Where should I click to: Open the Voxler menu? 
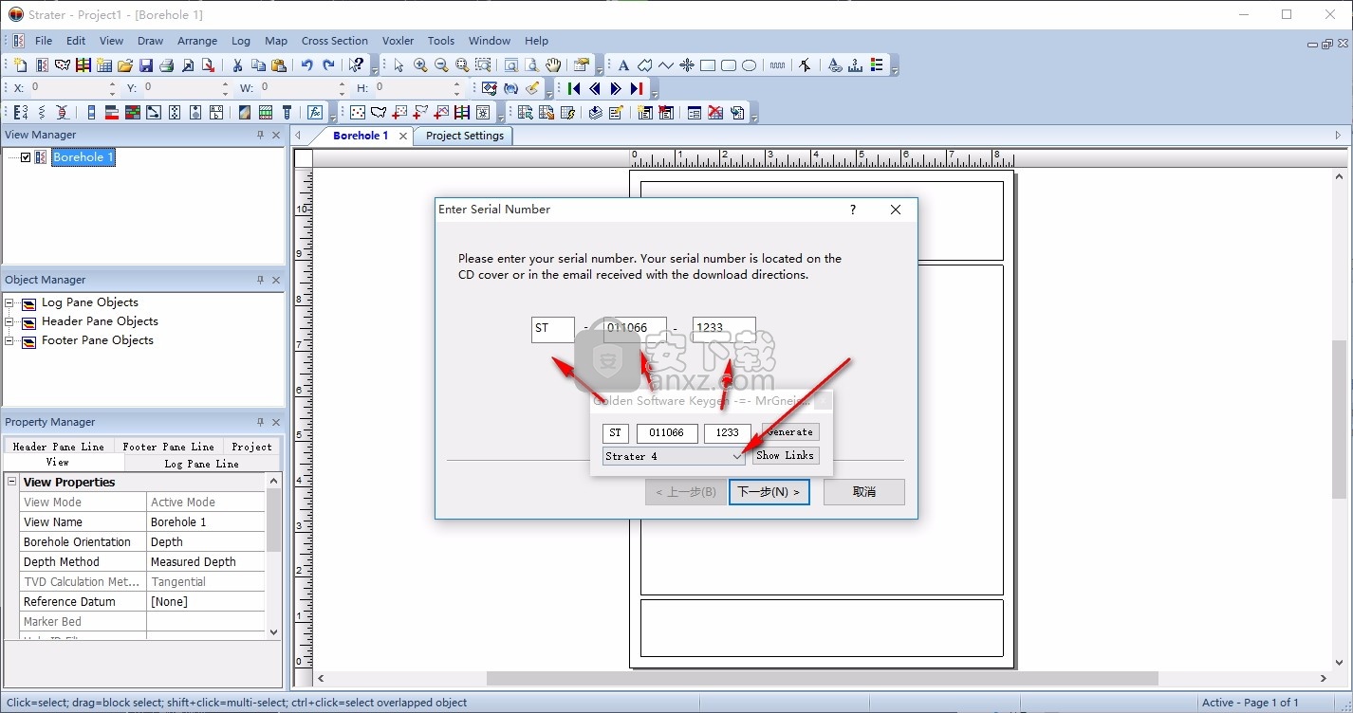(x=398, y=41)
